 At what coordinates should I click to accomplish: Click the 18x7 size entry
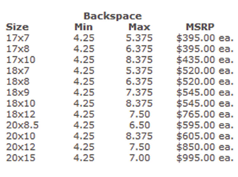(x=18, y=71)
